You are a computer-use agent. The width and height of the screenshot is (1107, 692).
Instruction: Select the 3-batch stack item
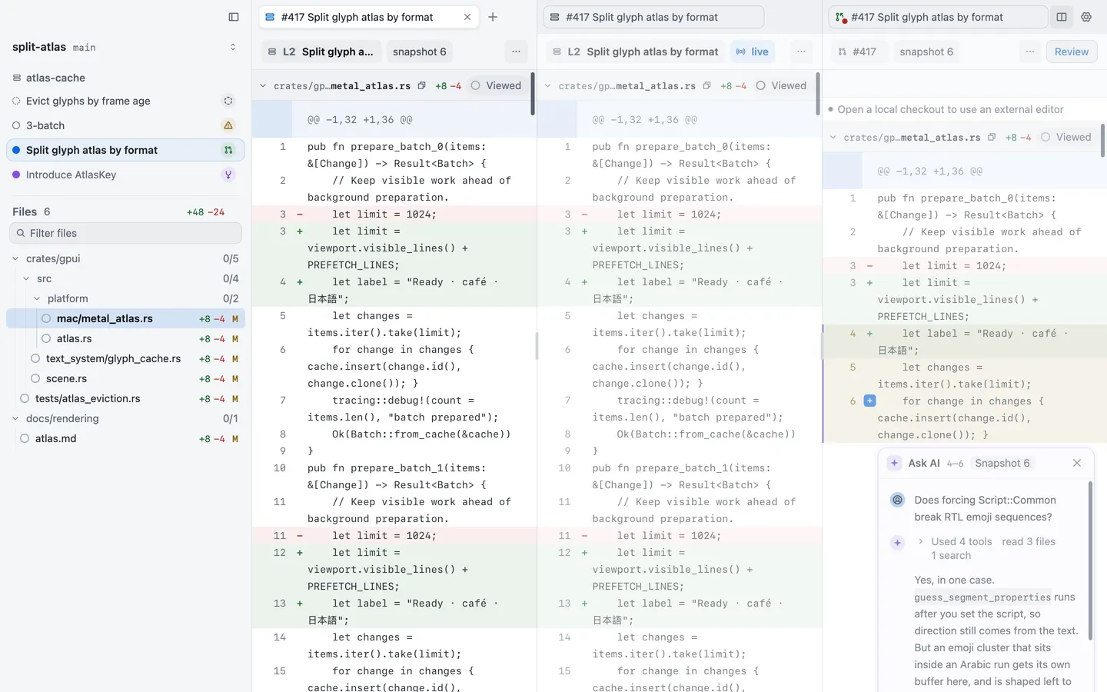click(125, 125)
